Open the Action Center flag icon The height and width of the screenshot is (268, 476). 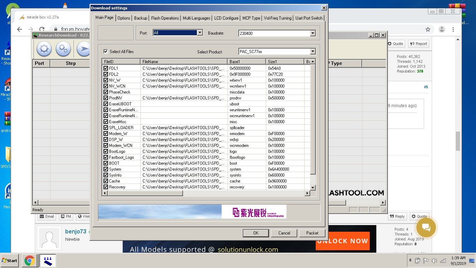point(426,261)
